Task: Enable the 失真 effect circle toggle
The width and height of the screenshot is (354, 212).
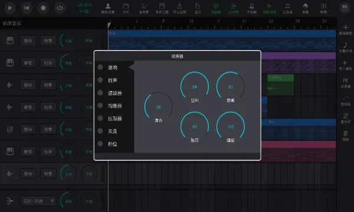Action: 100,131
